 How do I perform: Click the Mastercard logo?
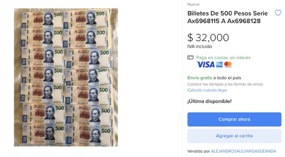(228, 65)
